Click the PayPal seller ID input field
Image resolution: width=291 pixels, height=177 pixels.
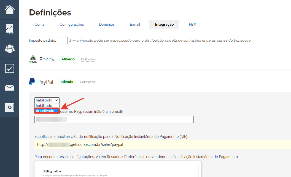point(114,119)
